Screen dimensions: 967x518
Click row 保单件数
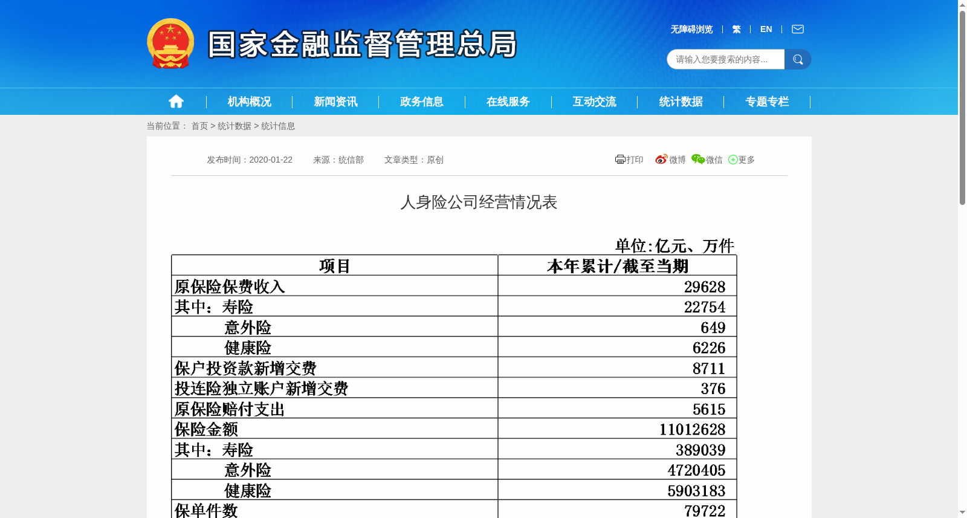pos(206,510)
